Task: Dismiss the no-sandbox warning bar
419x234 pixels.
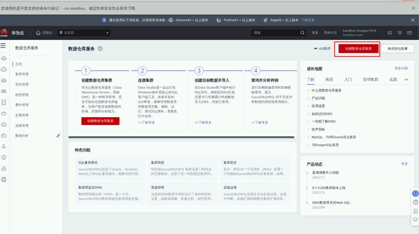Action: click(413, 8)
